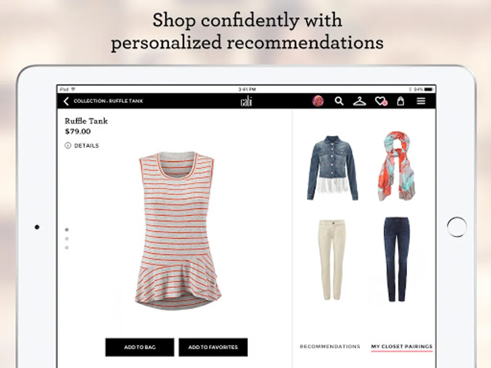The width and height of the screenshot is (491, 368).
Task: Open the profile avatar icon
Action: pyautogui.click(x=318, y=101)
